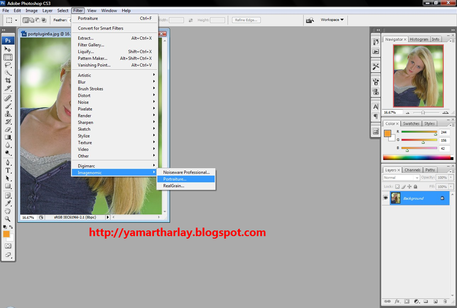Viewport: 457px width, 308px height.
Task: Toggle lock all padlock in Lock row
Action: point(416,187)
